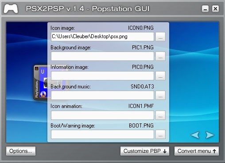Click the 'Background image:' label
The image size is (225, 163).
[71, 48]
